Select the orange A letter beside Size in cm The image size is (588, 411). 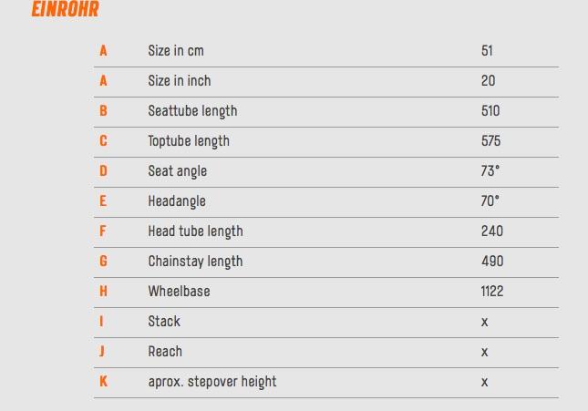[104, 51]
